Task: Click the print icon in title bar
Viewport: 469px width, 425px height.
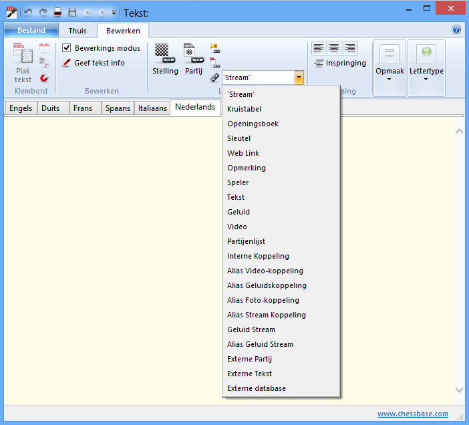Action: [57, 12]
